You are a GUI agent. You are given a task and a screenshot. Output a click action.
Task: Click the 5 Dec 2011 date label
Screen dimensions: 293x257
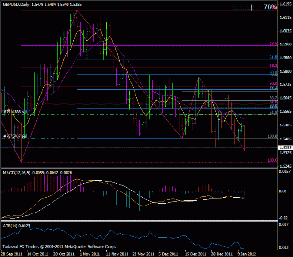tap(169, 254)
